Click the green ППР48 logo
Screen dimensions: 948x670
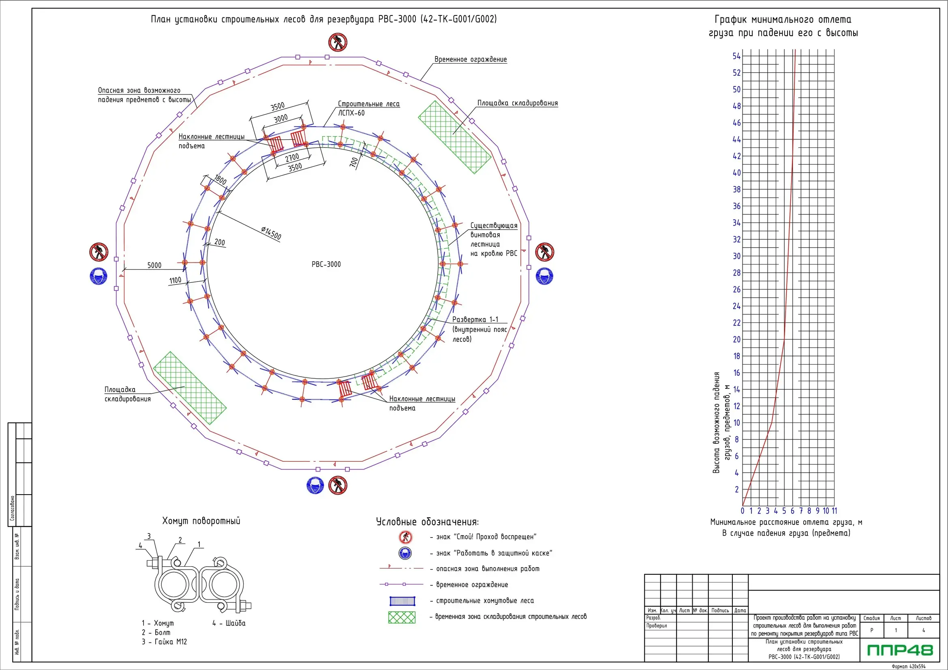[900, 651]
